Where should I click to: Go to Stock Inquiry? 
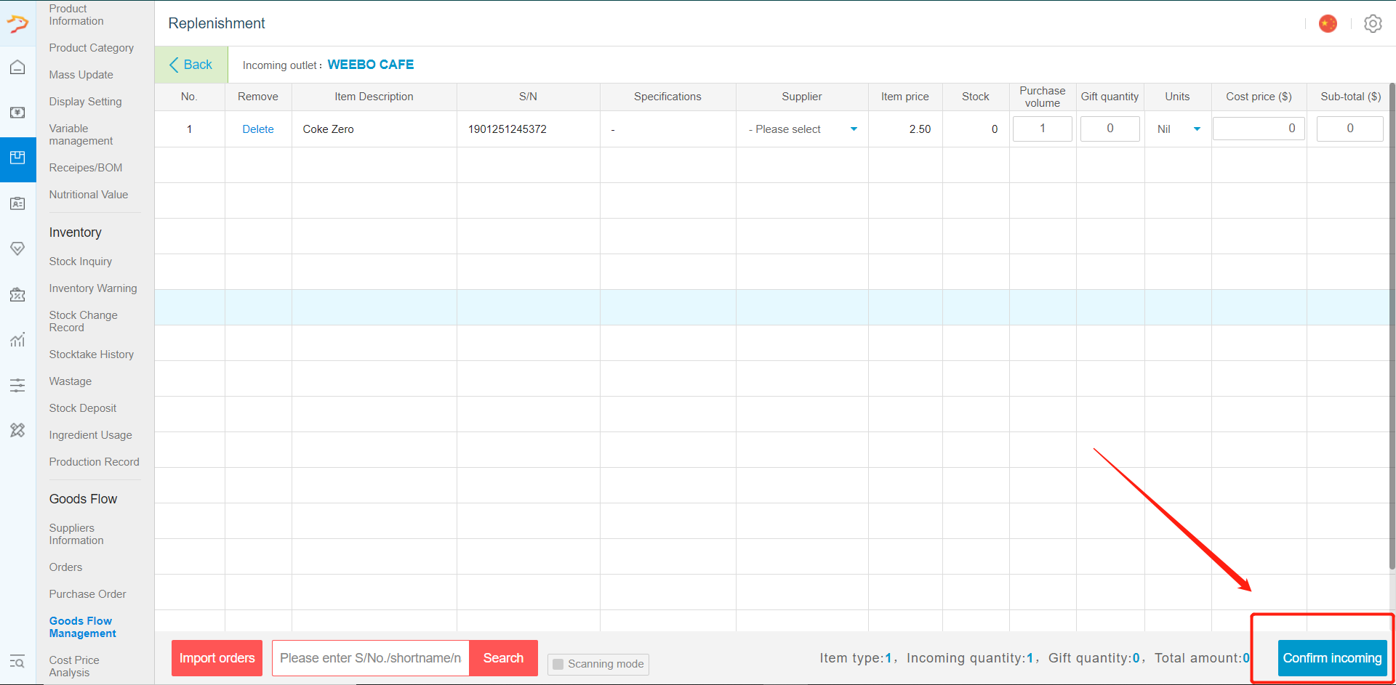pyautogui.click(x=81, y=262)
